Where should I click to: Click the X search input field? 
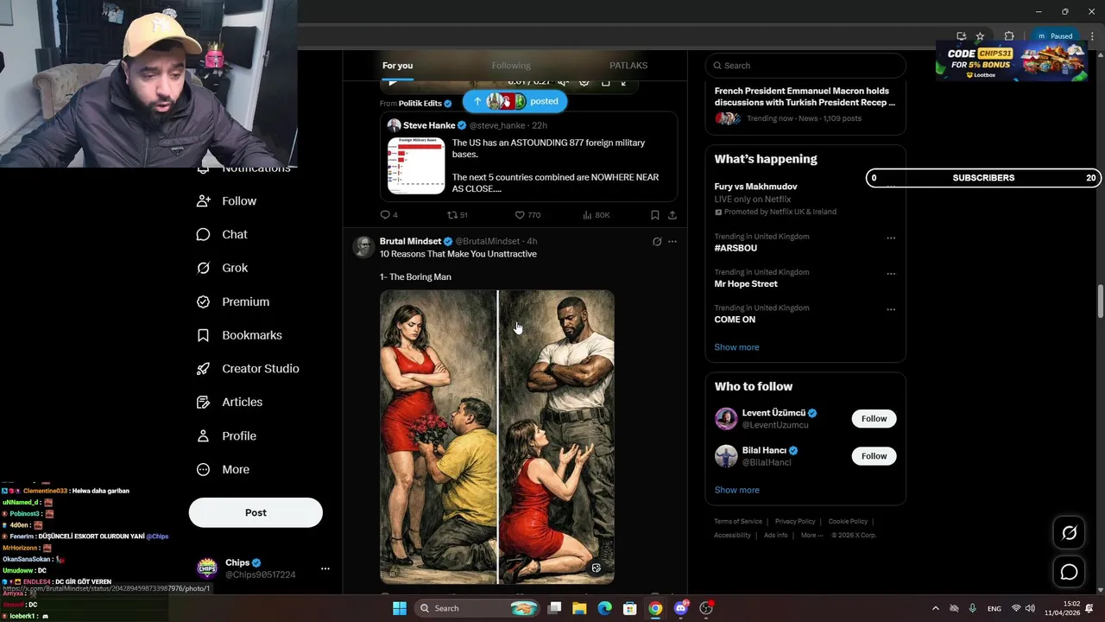click(x=805, y=66)
